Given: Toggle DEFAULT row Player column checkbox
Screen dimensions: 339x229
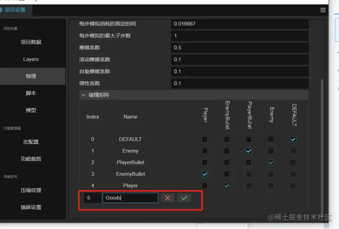Looking at the screenshot, I should pos(205,139).
